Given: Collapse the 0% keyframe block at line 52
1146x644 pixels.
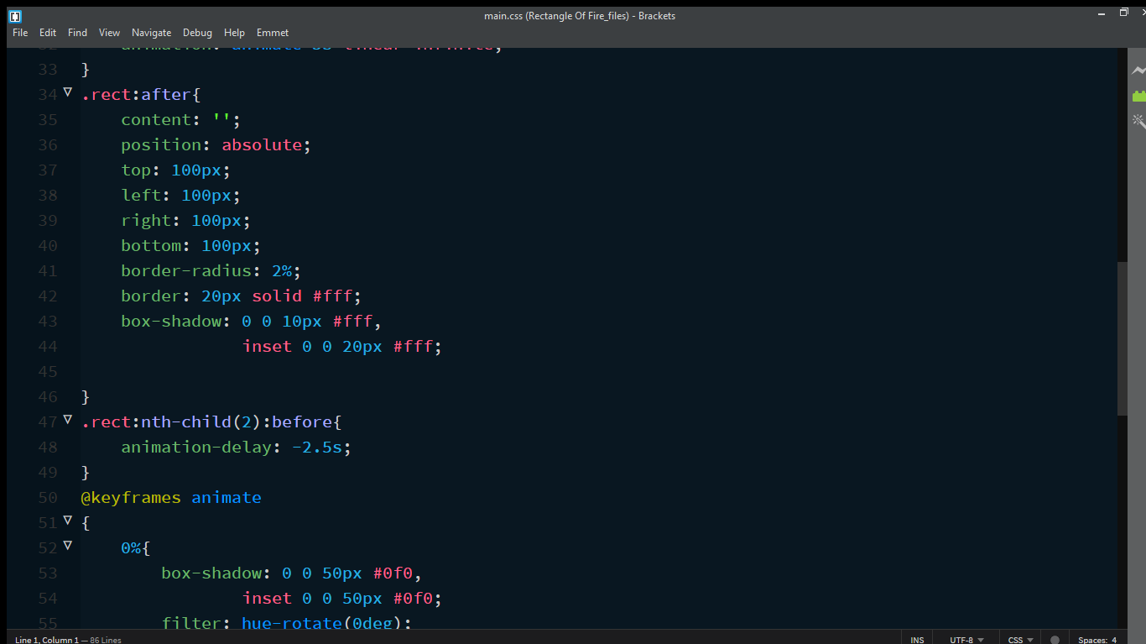Looking at the screenshot, I should point(68,546).
